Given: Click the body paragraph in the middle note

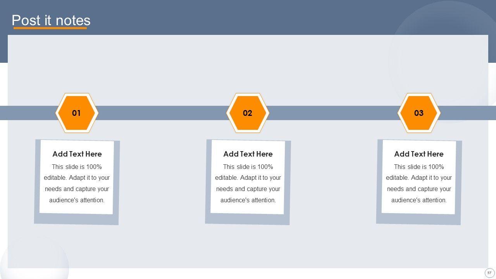Looking at the screenshot, I should pos(248,183).
